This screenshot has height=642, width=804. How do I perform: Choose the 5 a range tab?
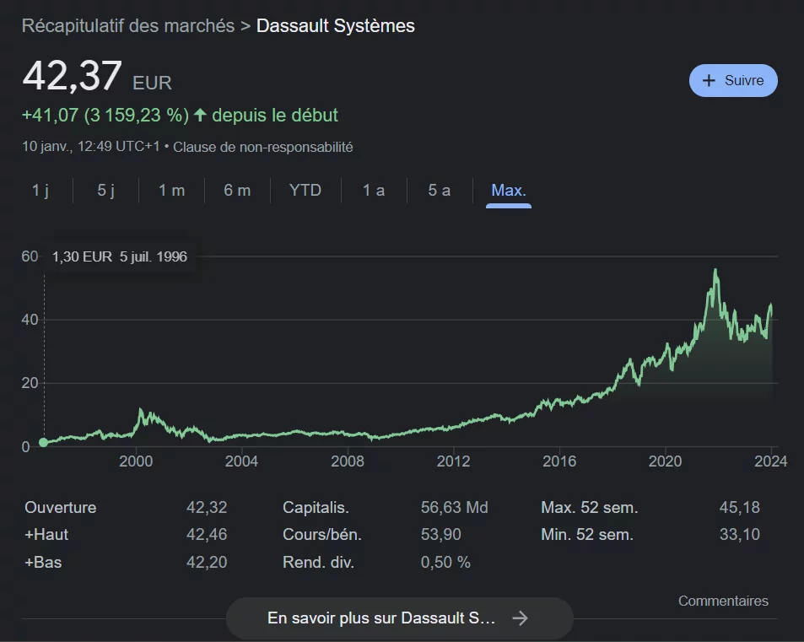click(x=440, y=191)
